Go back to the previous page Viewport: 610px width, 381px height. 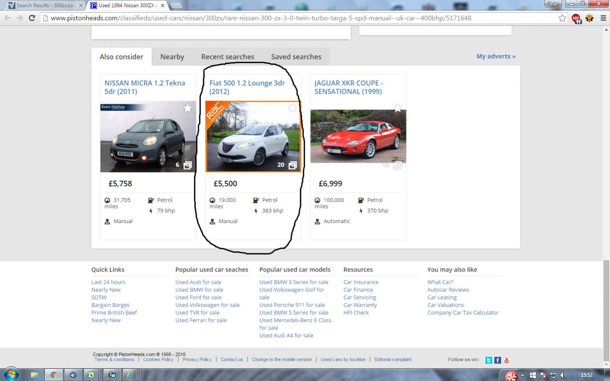point(7,18)
